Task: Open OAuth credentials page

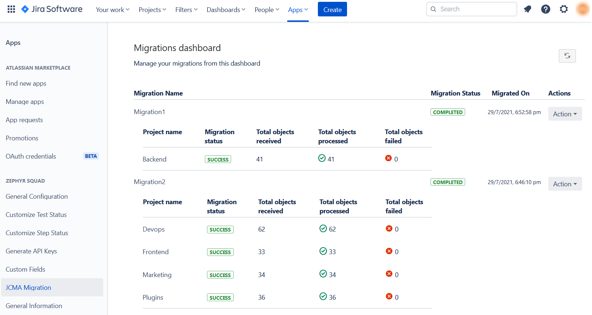Action: point(31,156)
